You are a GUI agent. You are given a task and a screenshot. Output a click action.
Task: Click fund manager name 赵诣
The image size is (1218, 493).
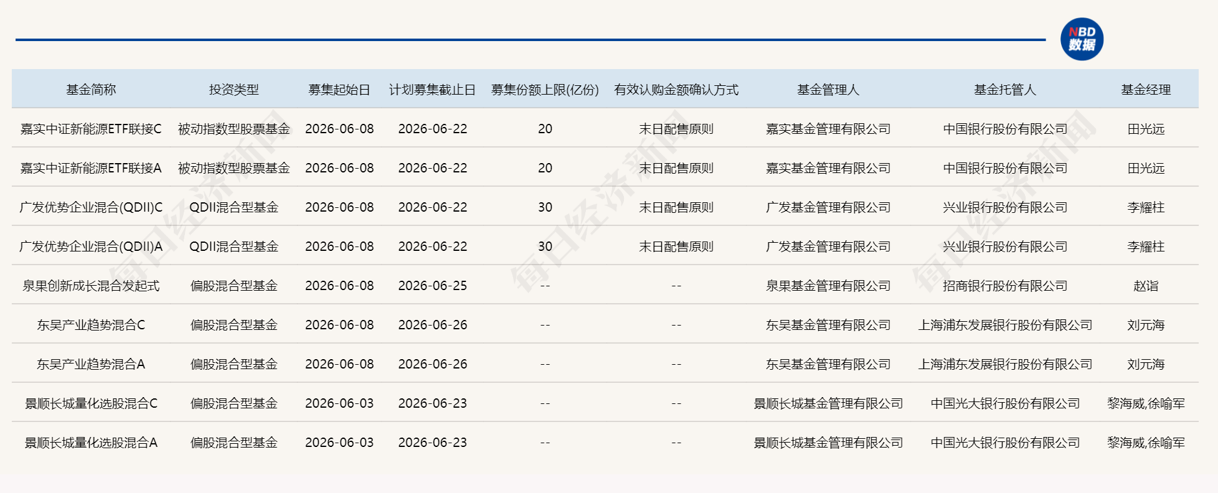coord(1146,286)
